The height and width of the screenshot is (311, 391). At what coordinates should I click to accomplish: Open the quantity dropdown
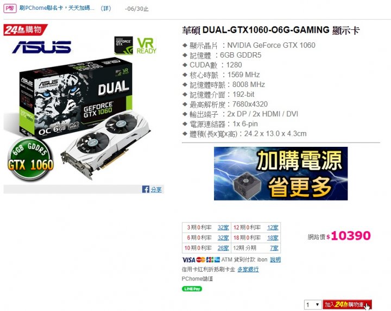(x=313, y=304)
